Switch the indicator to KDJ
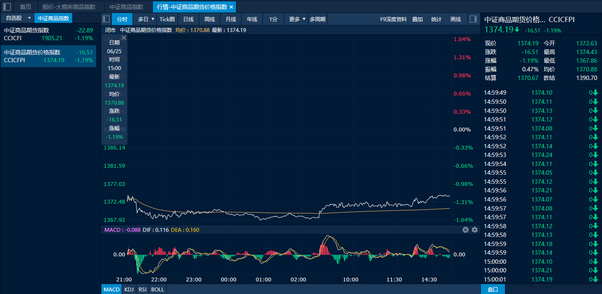The image size is (602, 294). click(129, 289)
